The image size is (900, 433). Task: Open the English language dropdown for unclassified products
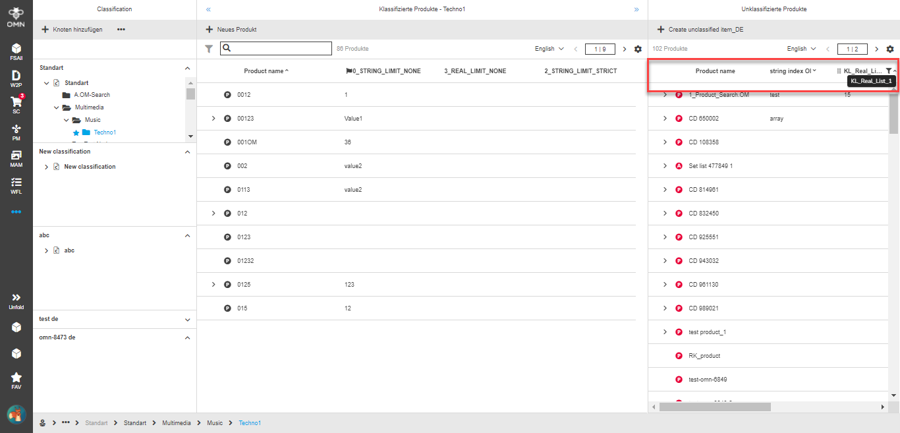coord(801,48)
